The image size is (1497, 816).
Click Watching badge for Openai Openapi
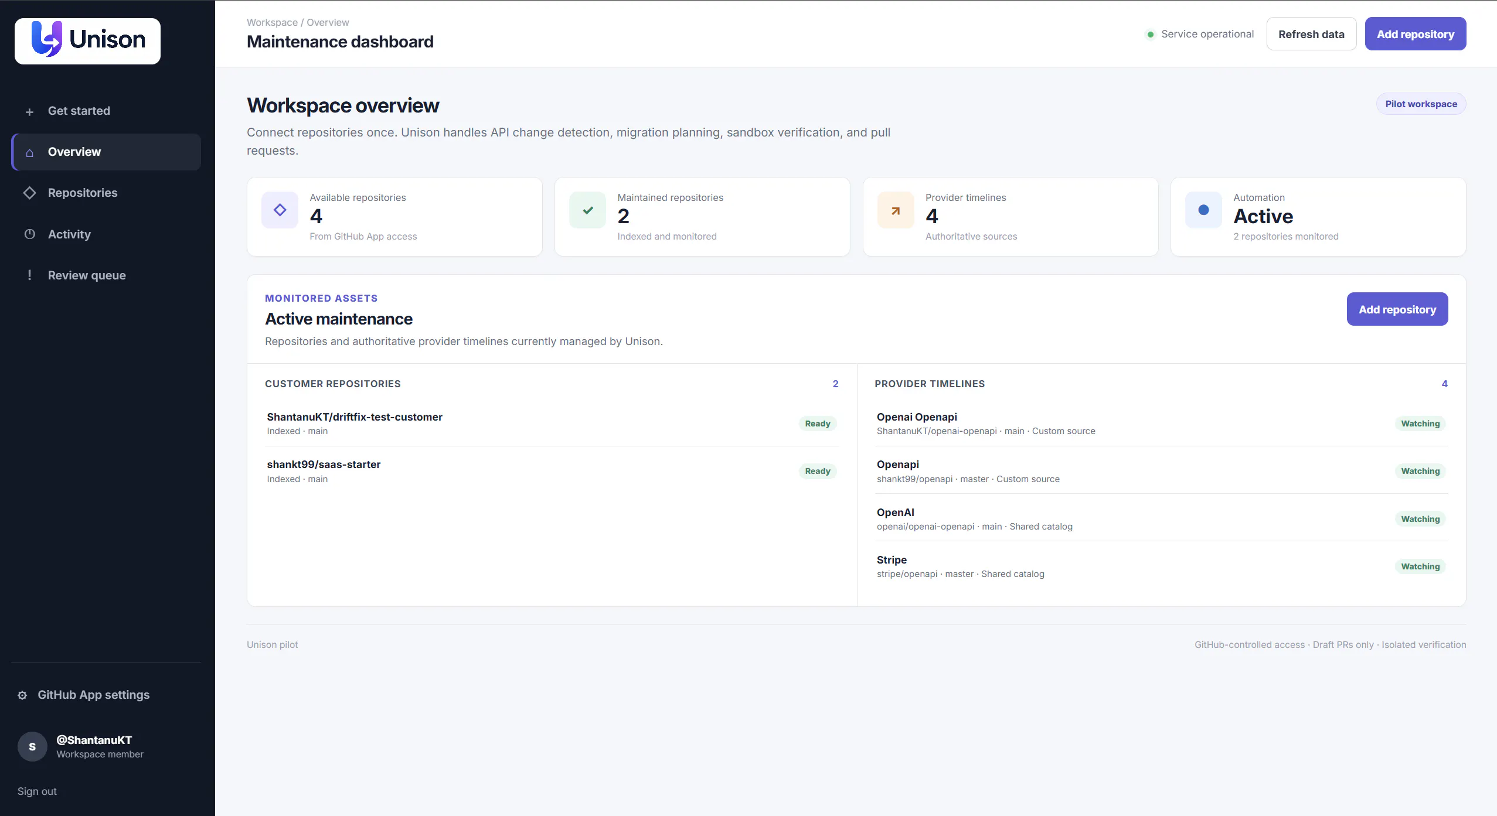(1420, 424)
